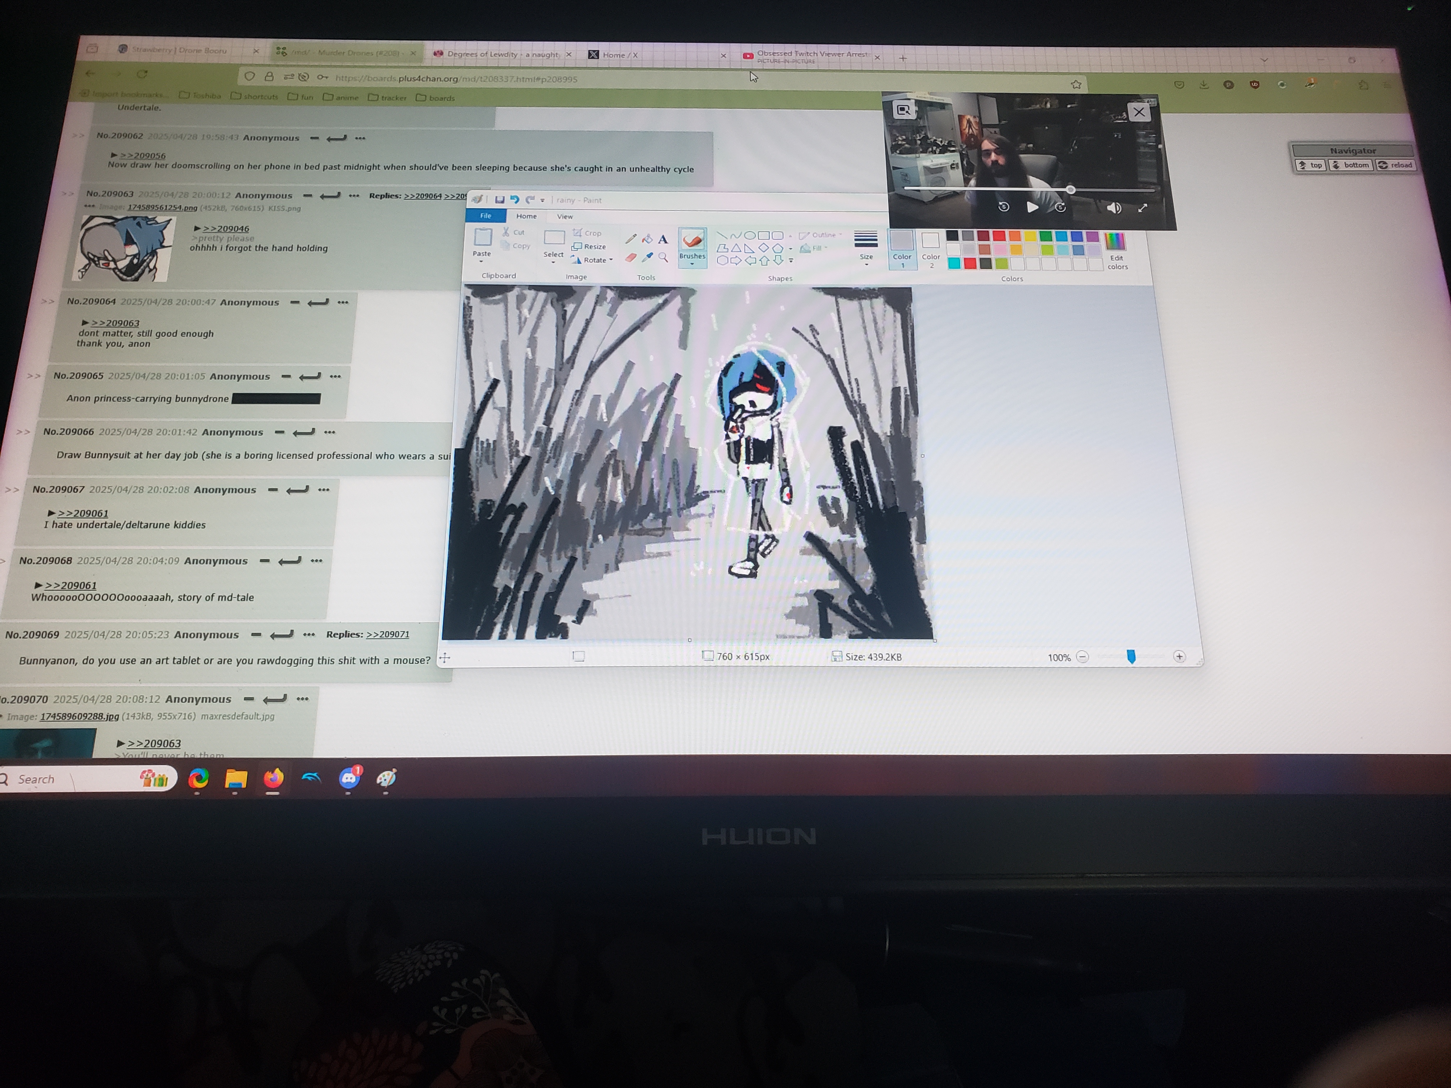Select the Fill with color bucket tool

[647, 239]
